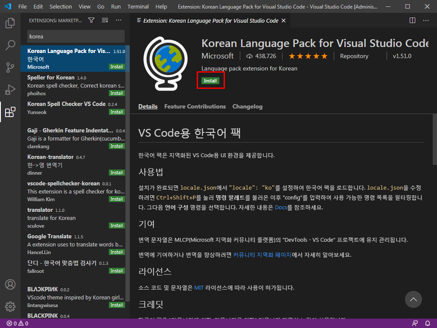The image size is (437, 328).
Task: Click the v1.51.0 version label
Action: (402, 56)
